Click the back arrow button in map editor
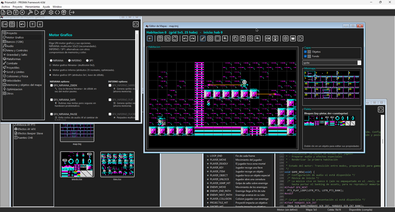The height and width of the screenshot is (212, 395). (x=150, y=38)
